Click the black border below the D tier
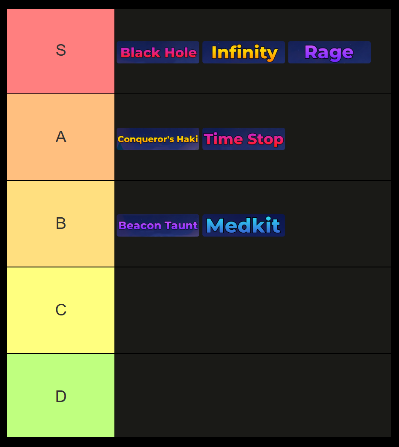This screenshot has width=399, height=447. (x=199, y=442)
